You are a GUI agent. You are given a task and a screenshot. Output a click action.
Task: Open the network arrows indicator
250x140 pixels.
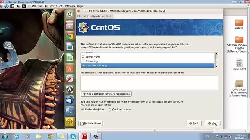[x=18, y=6]
